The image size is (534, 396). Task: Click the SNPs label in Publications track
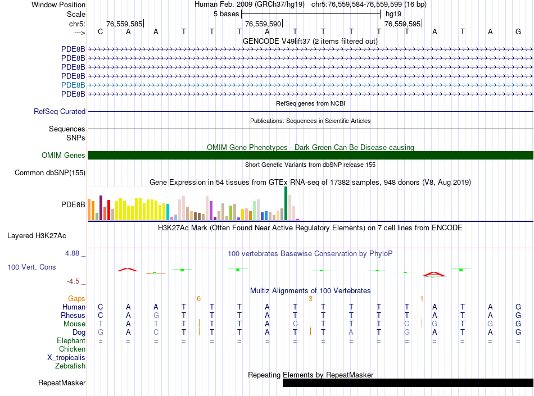point(76,138)
